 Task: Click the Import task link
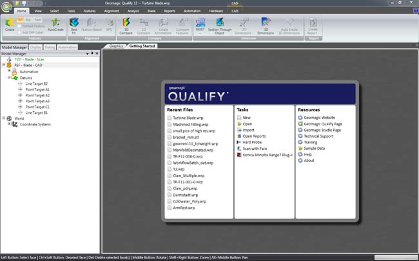click(x=249, y=130)
